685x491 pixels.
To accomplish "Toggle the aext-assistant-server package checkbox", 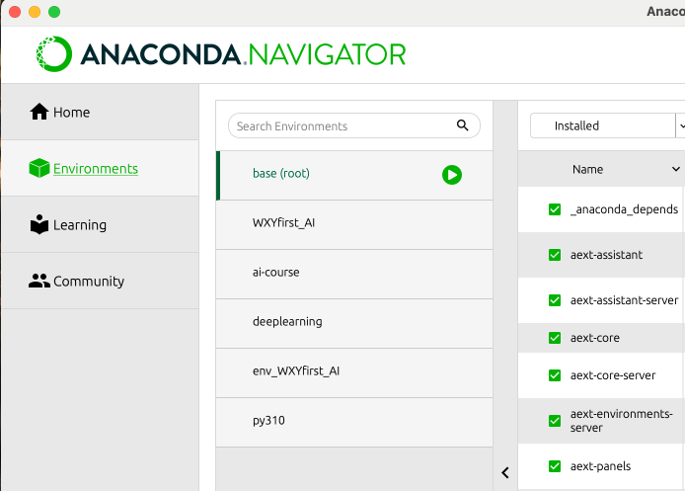I will [555, 300].
